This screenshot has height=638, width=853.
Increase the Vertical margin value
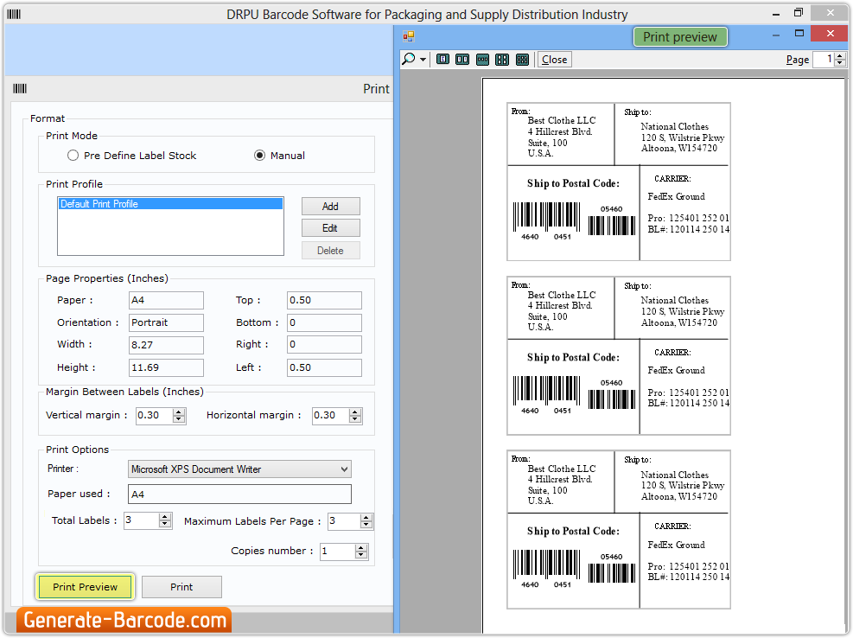pos(179,412)
